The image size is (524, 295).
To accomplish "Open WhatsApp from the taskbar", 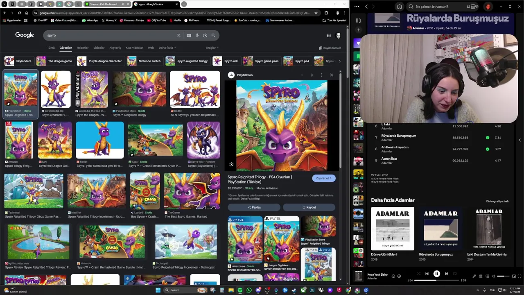I will [x=249, y=290].
